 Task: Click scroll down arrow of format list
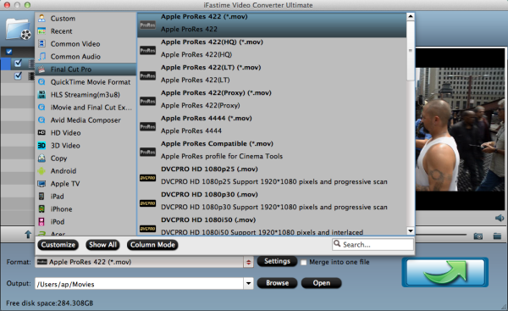click(x=411, y=230)
